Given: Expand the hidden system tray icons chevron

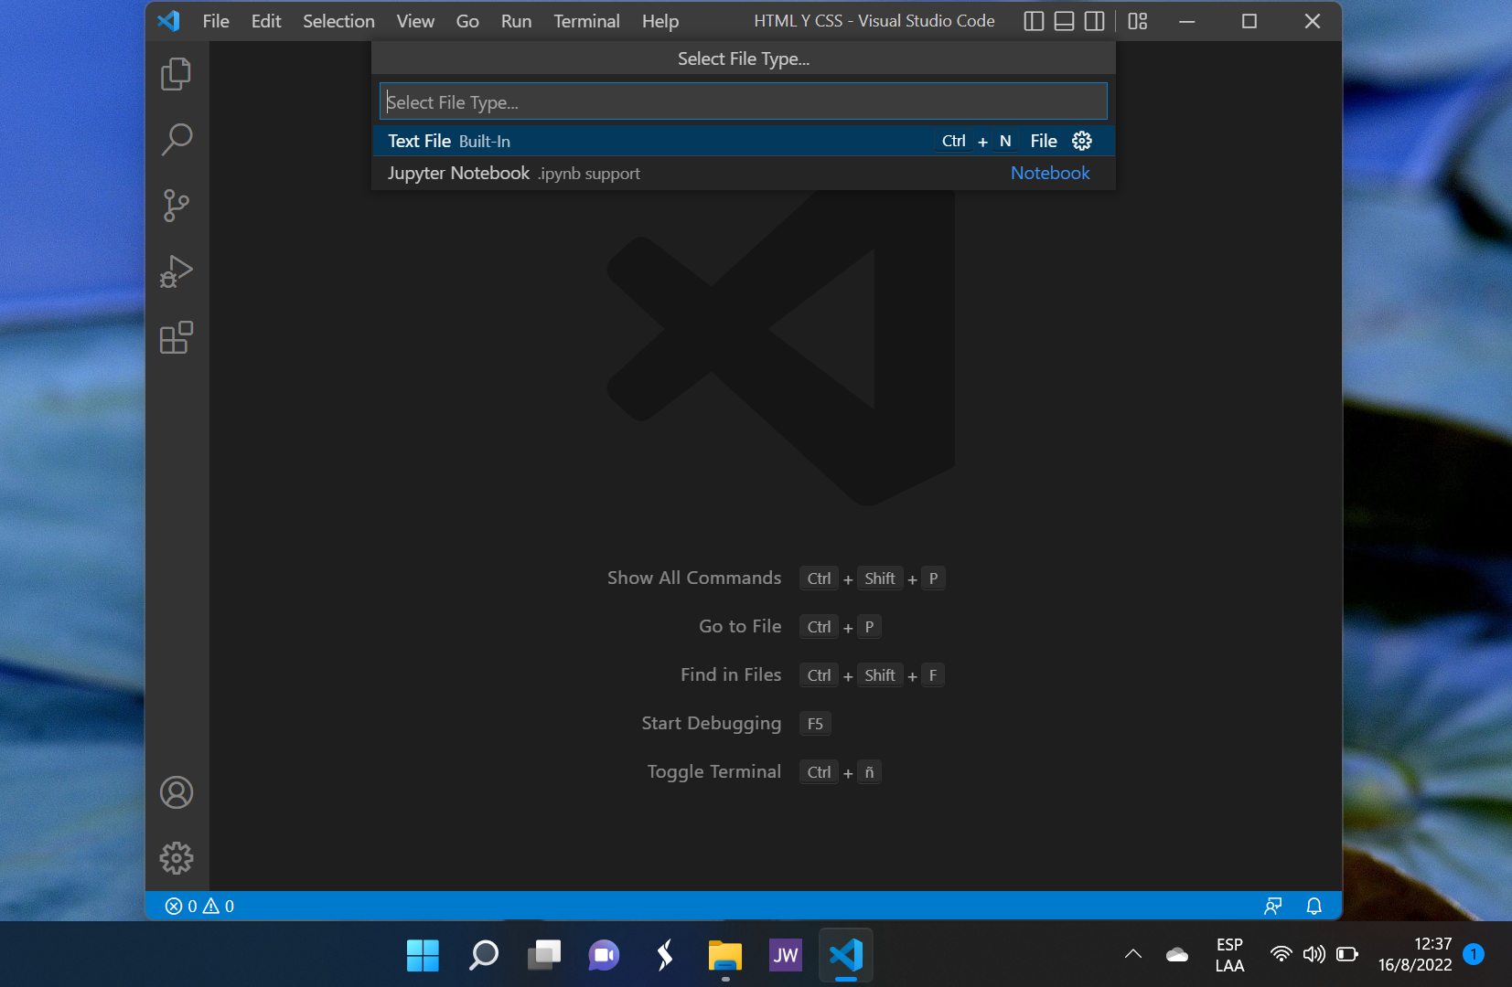Looking at the screenshot, I should point(1132,954).
